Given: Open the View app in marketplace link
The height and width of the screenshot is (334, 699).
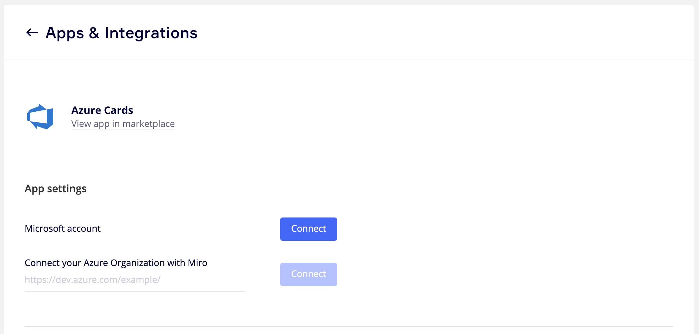Looking at the screenshot, I should [x=123, y=124].
